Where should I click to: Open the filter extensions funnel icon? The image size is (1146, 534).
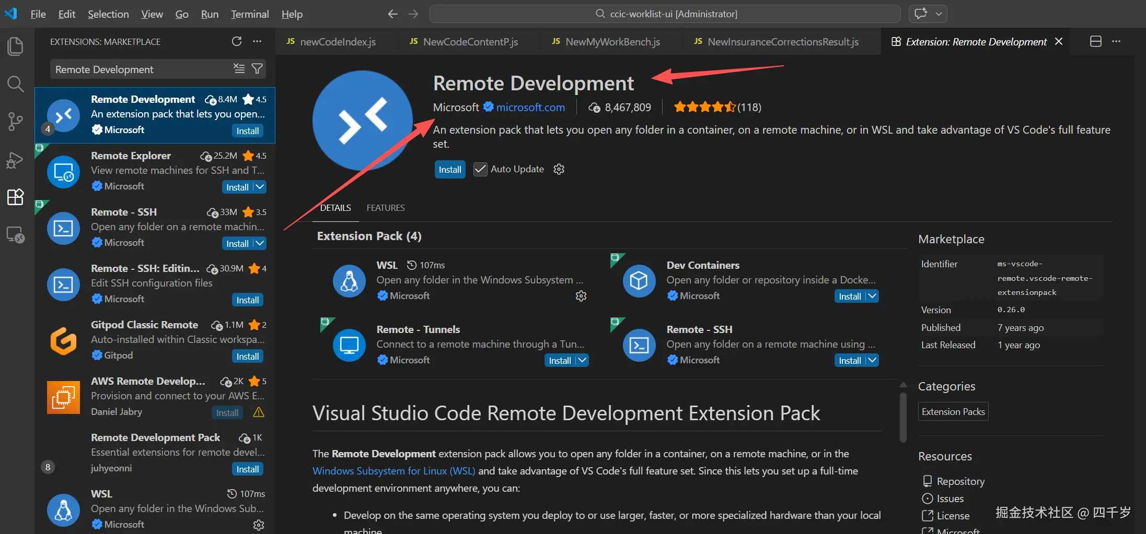pyautogui.click(x=257, y=68)
